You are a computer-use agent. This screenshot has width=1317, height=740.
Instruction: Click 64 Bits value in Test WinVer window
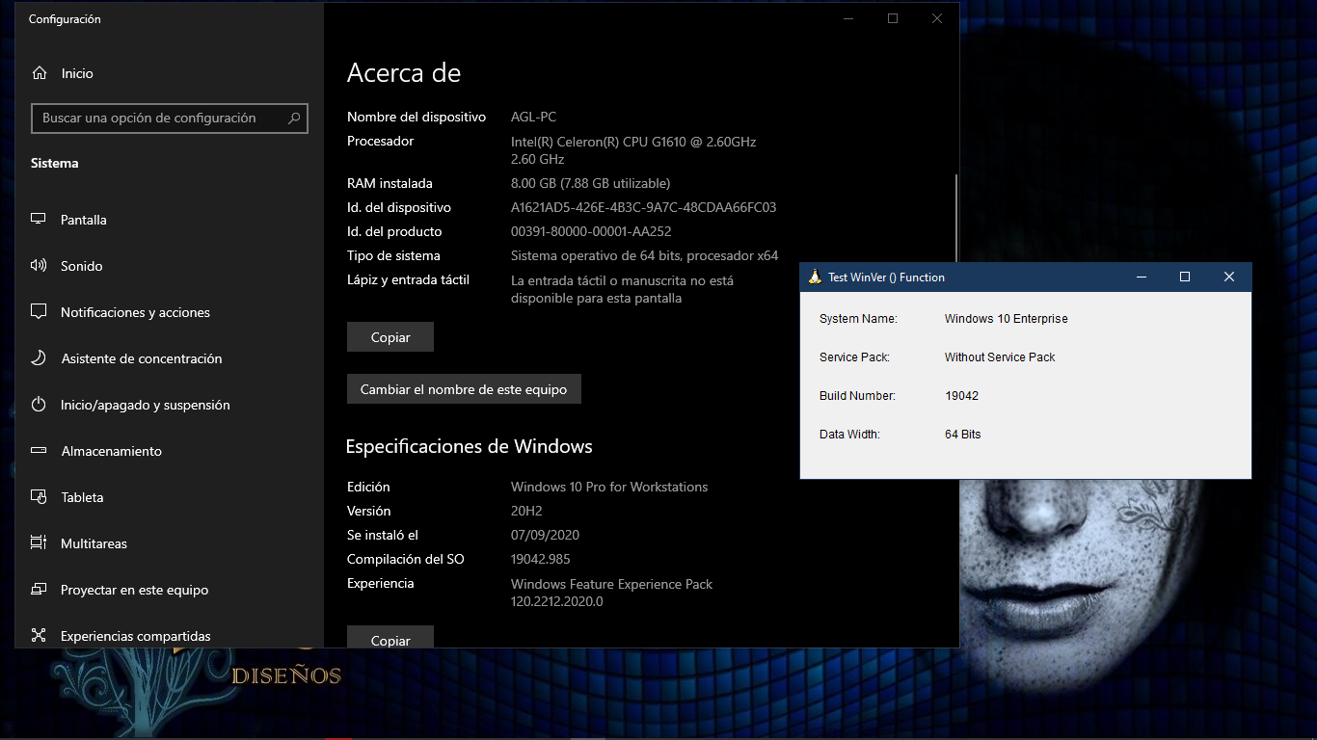[962, 435]
